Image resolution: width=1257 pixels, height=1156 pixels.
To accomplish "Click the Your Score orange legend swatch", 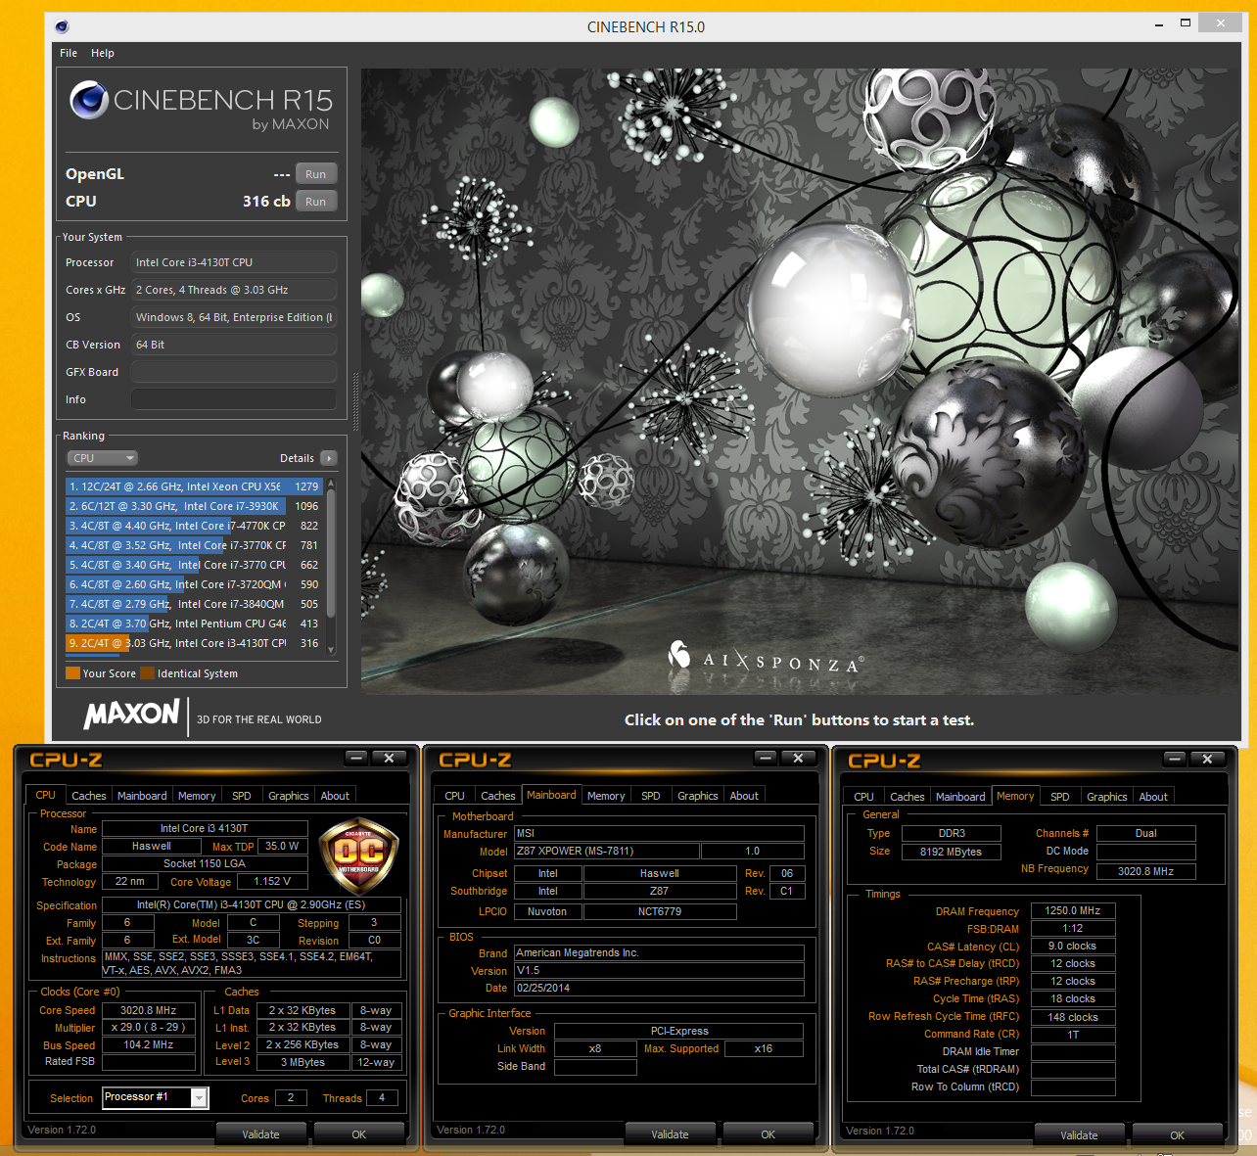I will (72, 673).
